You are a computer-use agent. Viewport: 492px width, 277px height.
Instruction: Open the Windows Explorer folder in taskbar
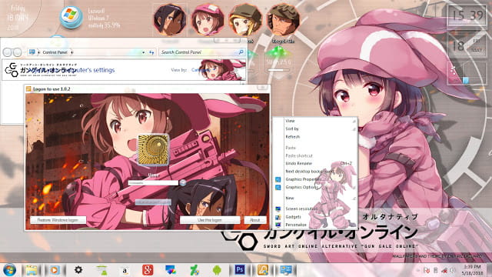coord(32,270)
